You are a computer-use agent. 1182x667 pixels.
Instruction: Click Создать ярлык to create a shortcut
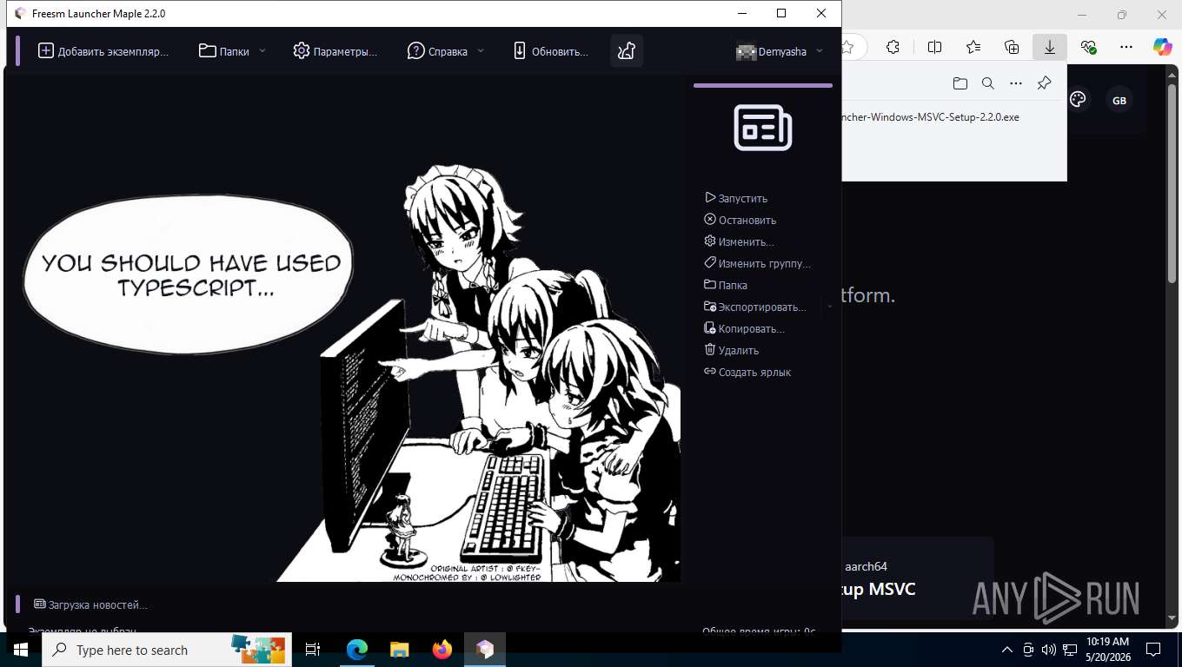[x=747, y=372]
